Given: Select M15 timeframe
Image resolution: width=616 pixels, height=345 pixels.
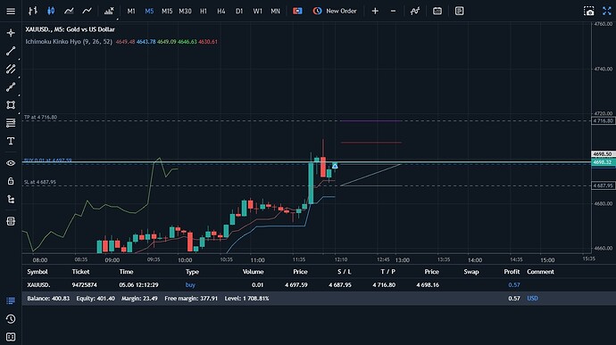Looking at the screenshot, I should [167, 11].
